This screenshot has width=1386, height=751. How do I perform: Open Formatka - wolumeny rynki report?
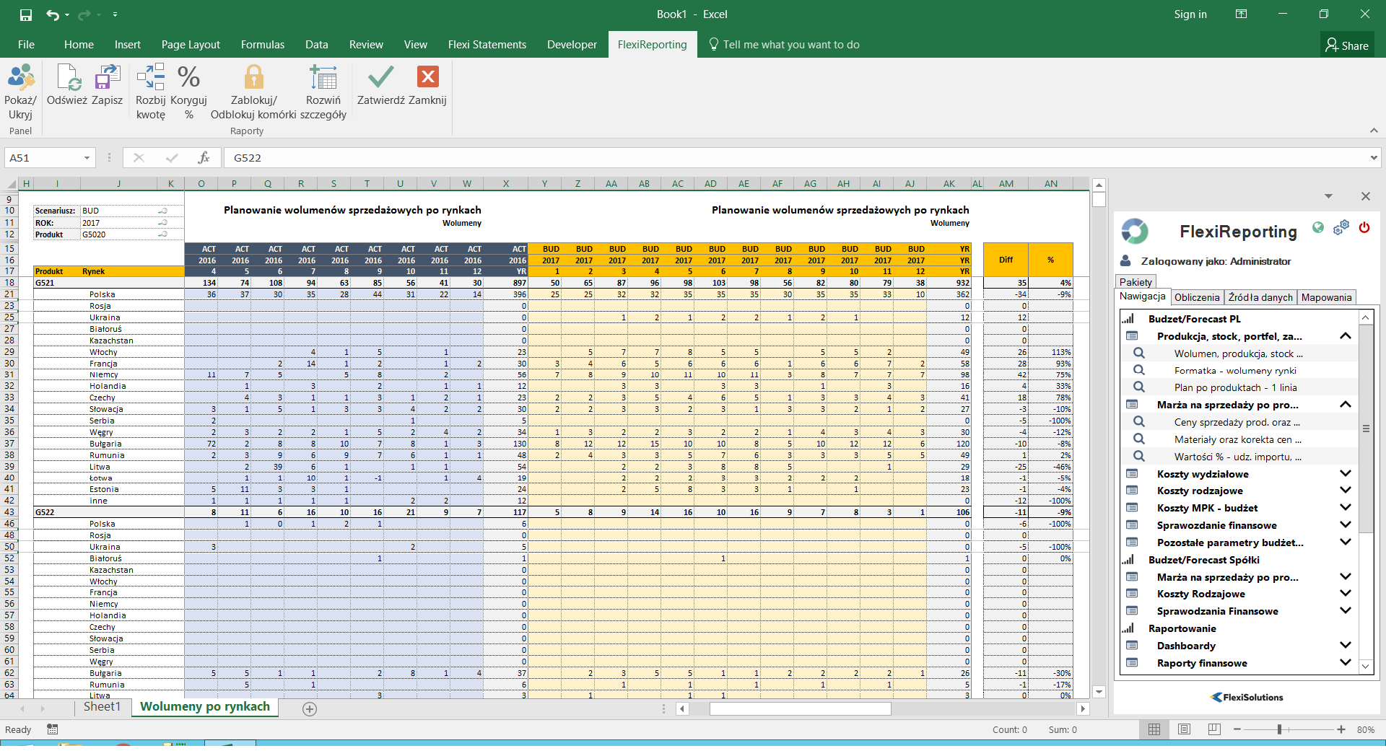(x=1234, y=371)
